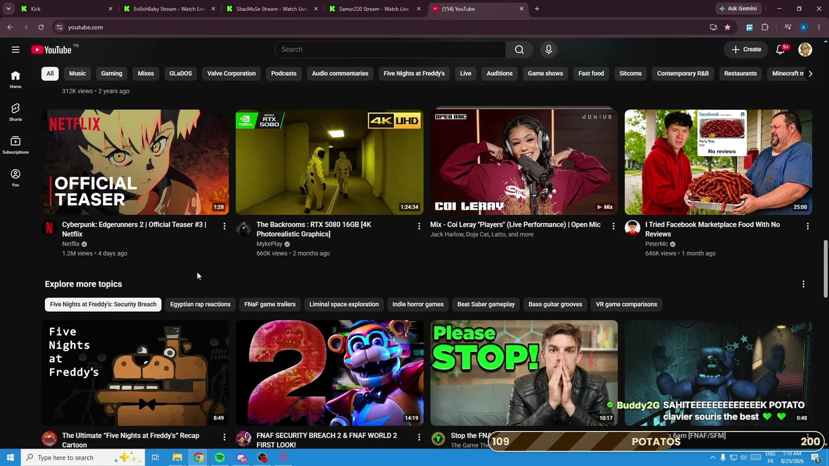Install app icon in address bar

[x=713, y=27]
